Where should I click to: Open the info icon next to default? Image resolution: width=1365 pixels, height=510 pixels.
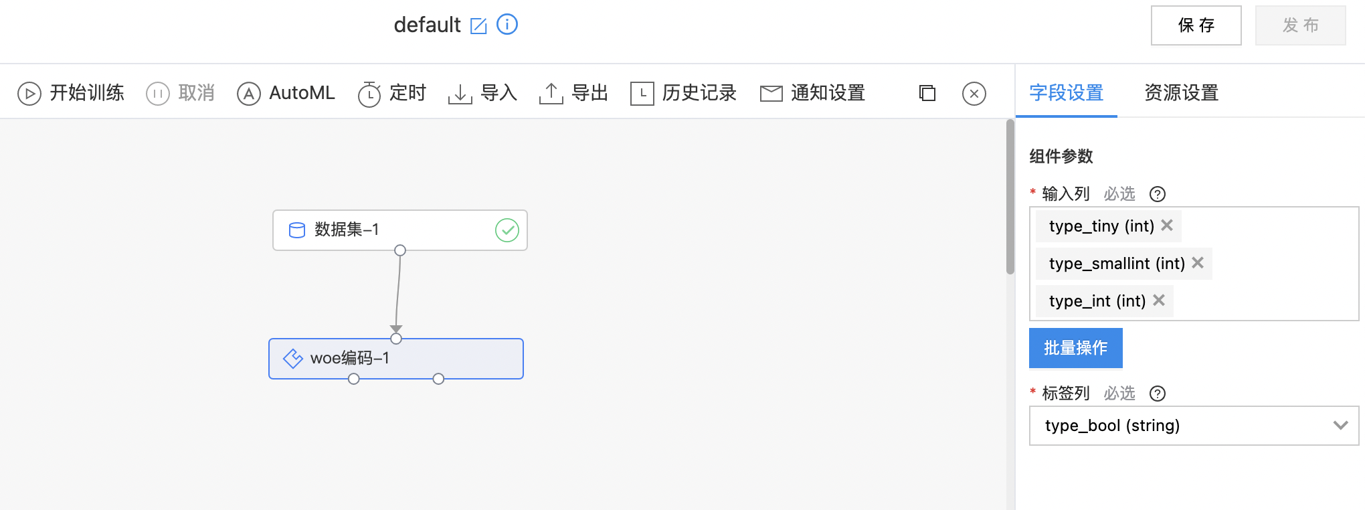[x=507, y=25]
